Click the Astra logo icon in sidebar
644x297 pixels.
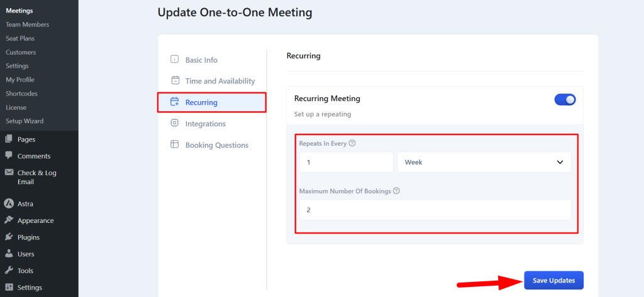pyautogui.click(x=9, y=204)
